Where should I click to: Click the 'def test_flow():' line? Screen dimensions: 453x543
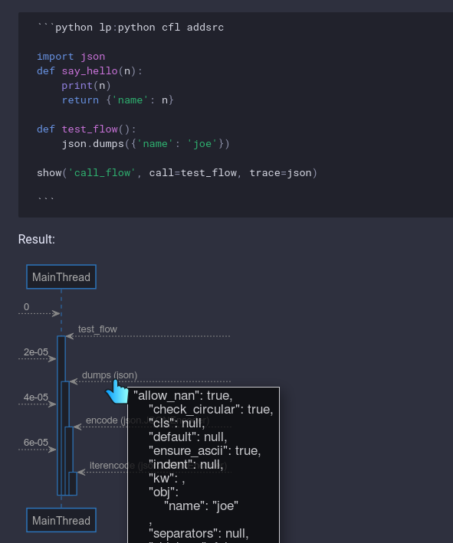[x=87, y=129]
